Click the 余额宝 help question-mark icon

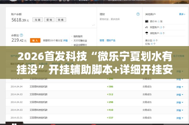coord(21,35)
